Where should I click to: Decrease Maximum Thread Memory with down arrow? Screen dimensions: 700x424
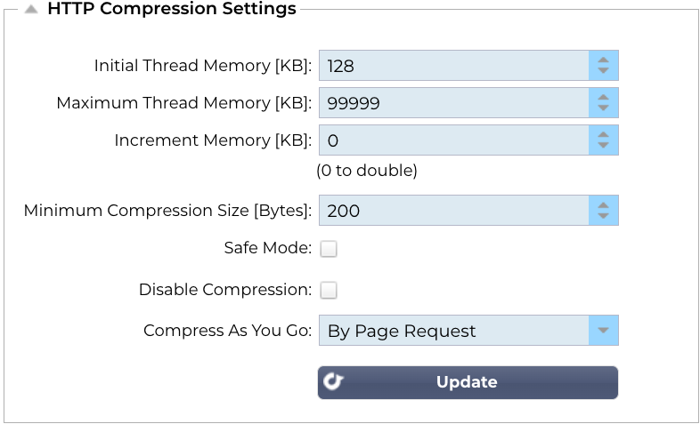603,108
